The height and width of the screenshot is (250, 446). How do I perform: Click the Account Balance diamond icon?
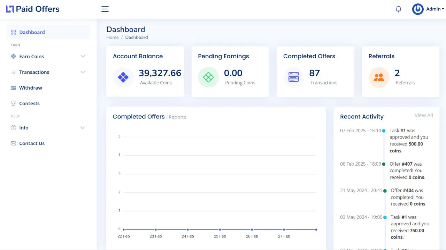click(x=123, y=77)
